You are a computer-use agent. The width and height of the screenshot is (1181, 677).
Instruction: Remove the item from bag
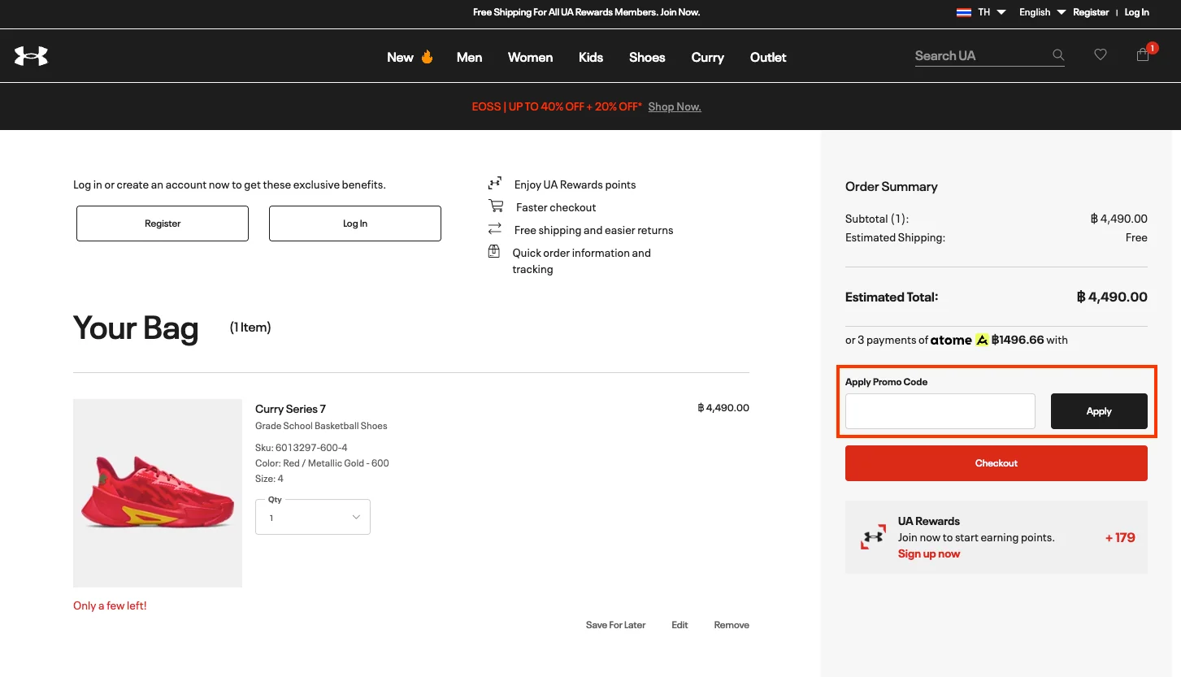pos(732,625)
